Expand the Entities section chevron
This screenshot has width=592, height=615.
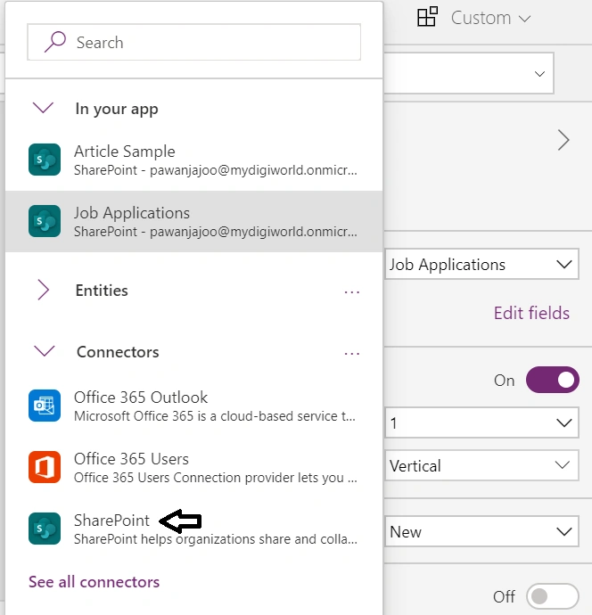click(43, 290)
